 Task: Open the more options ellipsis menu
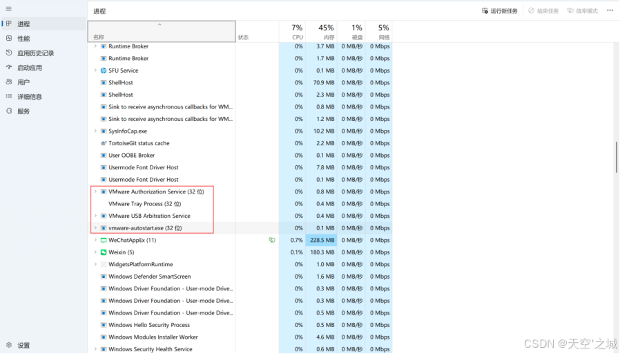pyautogui.click(x=610, y=10)
